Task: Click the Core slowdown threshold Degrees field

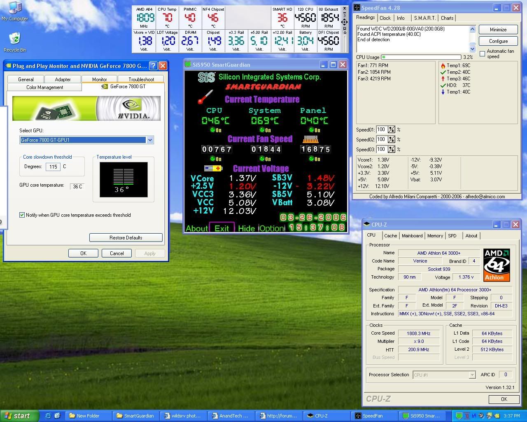Action: point(53,167)
